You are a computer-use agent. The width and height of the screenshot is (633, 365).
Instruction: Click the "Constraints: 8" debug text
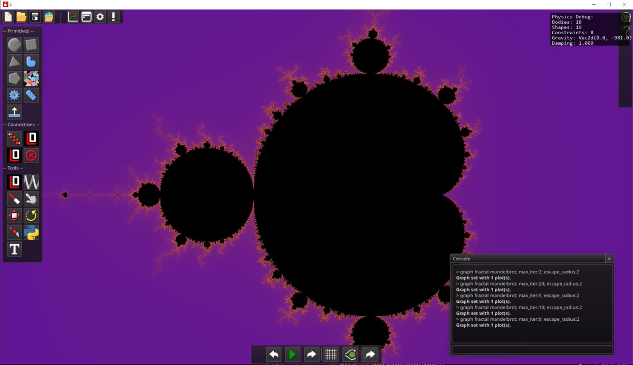(572, 33)
